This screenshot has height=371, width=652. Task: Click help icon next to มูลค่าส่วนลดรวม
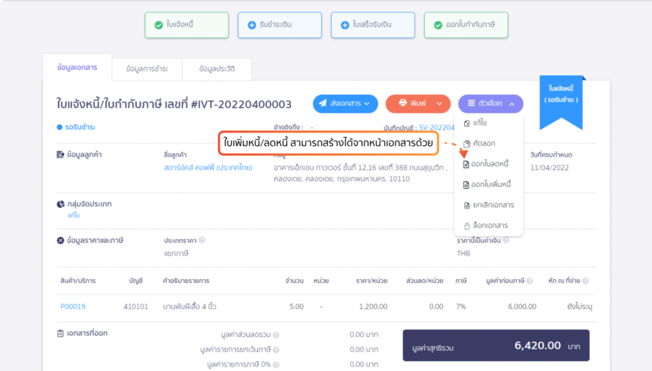[x=276, y=335]
